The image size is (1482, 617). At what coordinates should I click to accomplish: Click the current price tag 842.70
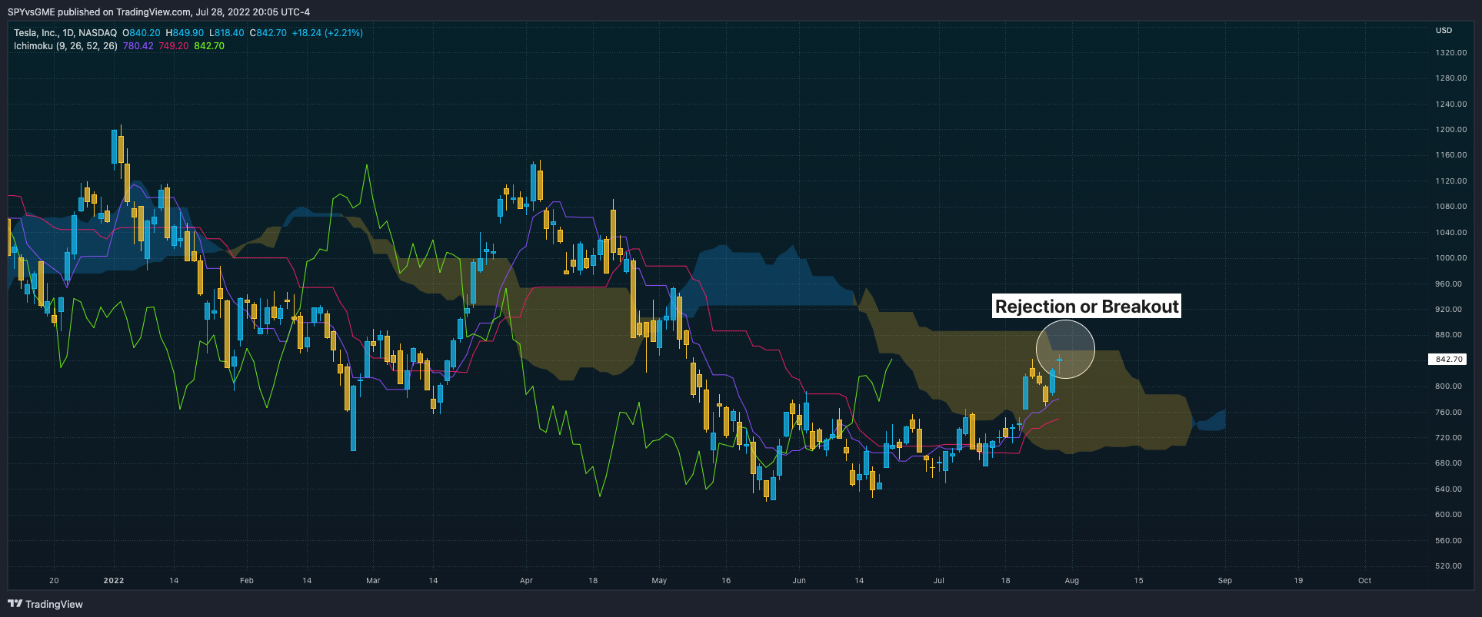coord(1448,359)
